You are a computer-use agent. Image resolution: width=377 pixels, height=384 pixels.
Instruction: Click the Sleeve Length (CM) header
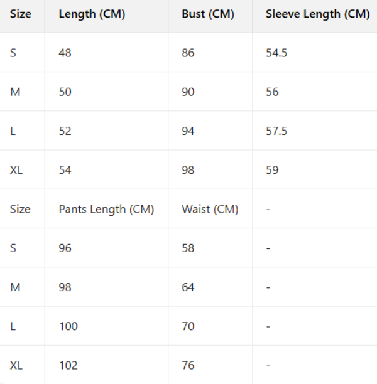click(317, 14)
